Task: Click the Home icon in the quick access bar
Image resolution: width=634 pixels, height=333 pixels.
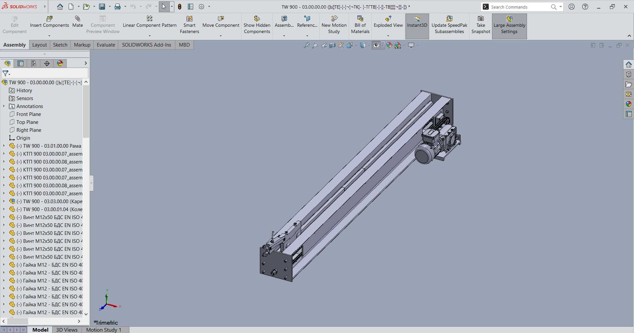Action: point(60,7)
